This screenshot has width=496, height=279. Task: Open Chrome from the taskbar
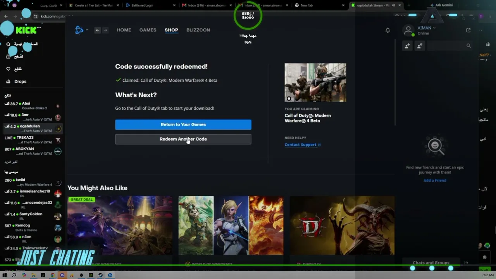52,275
